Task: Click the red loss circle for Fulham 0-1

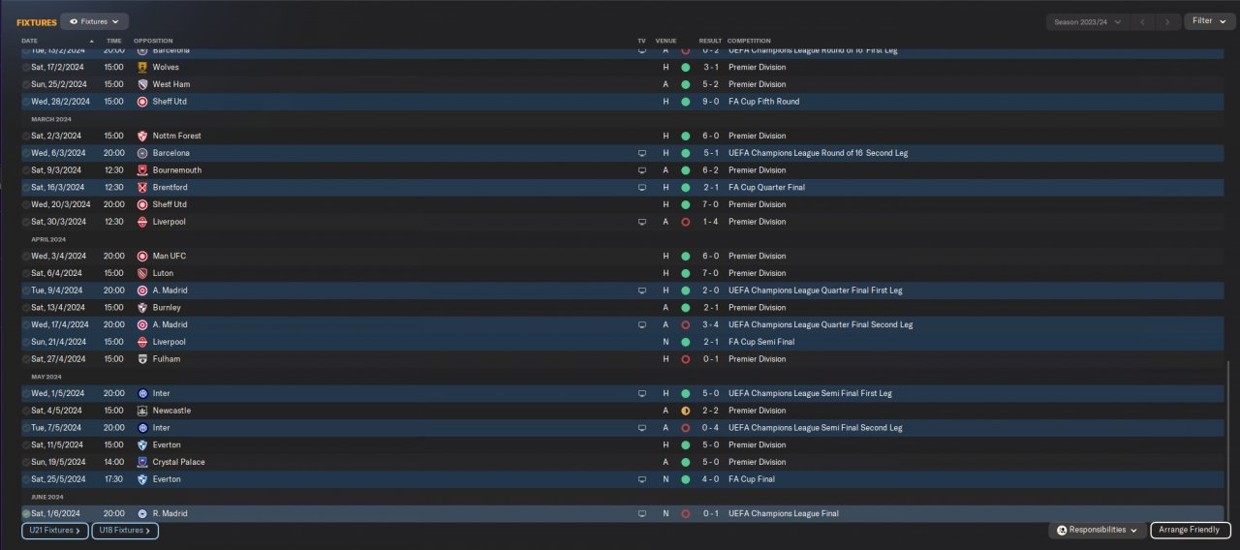Action: pyautogui.click(x=685, y=359)
